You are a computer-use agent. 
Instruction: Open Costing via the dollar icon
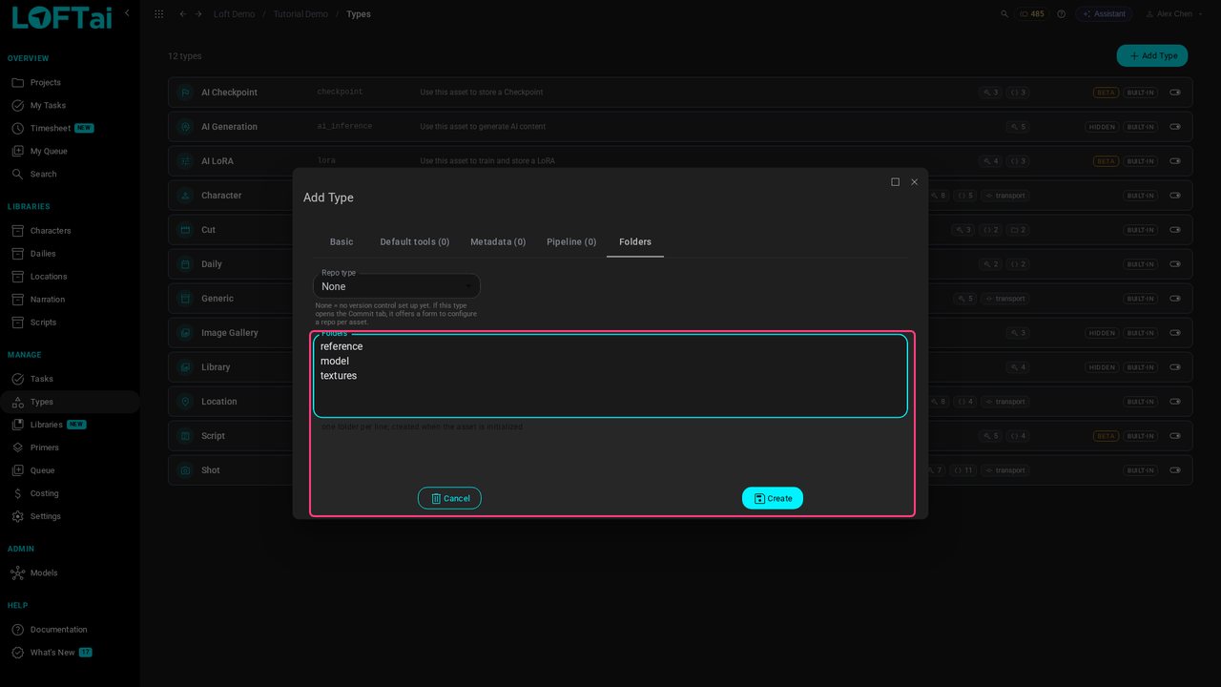[x=17, y=493]
